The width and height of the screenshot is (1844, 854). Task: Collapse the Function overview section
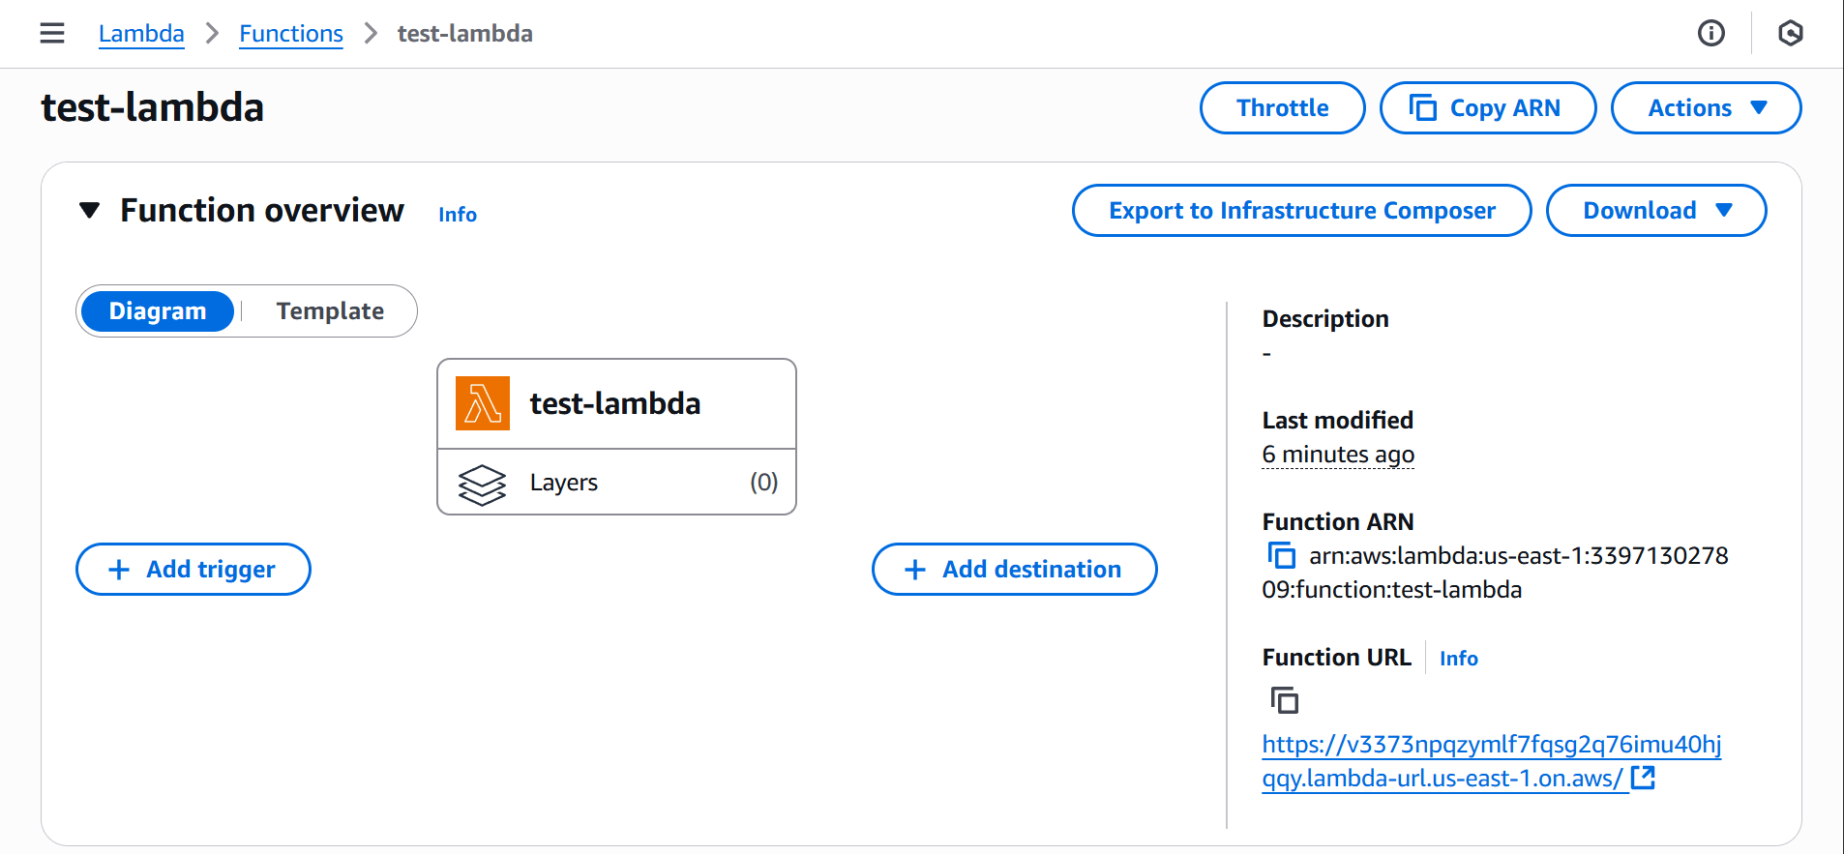(x=90, y=211)
